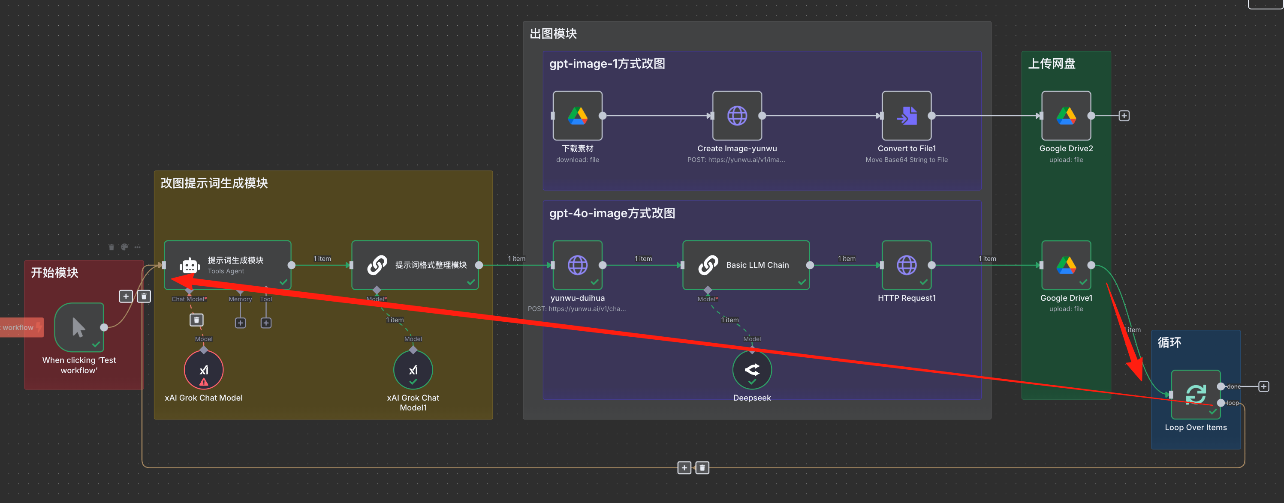Click the 出图模块 sticky note title
This screenshot has height=503, width=1284.
[x=553, y=33]
